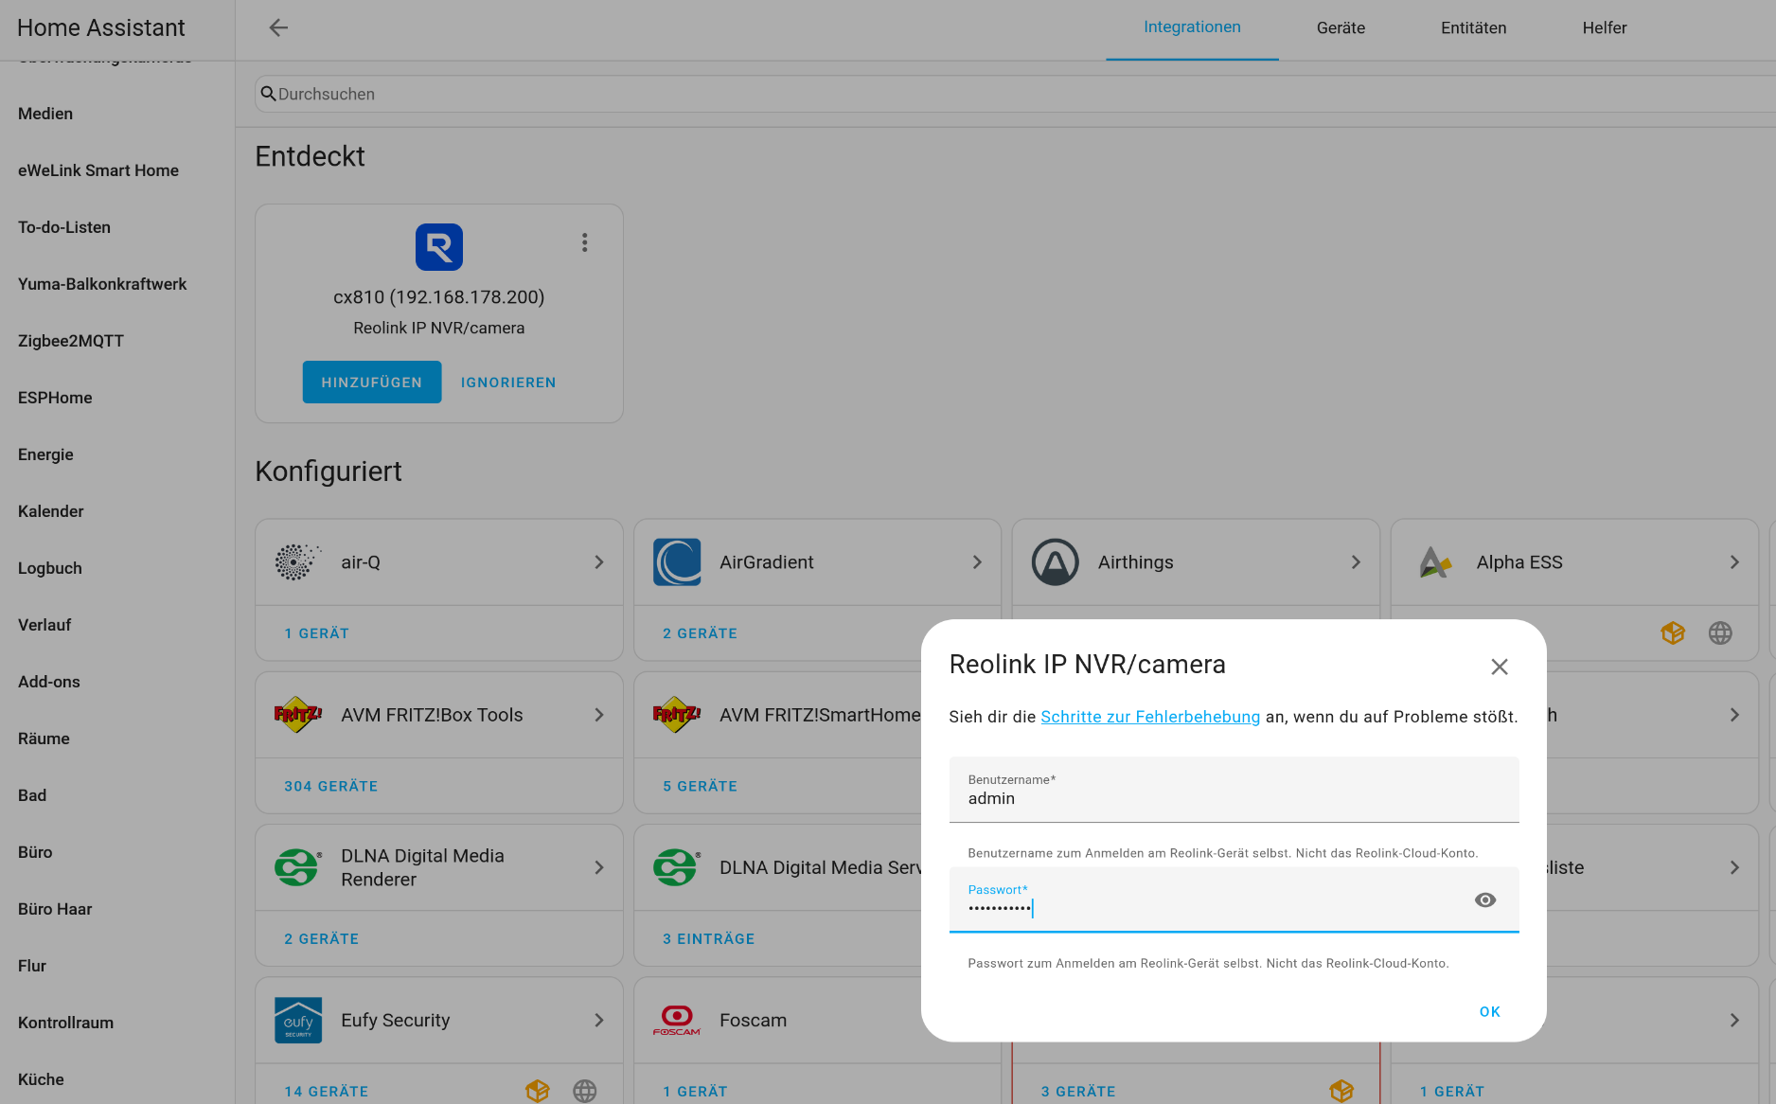Expand the Airthings integration chevron
Image resolution: width=1776 pixels, height=1104 pixels.
(x=1357, y=562)
